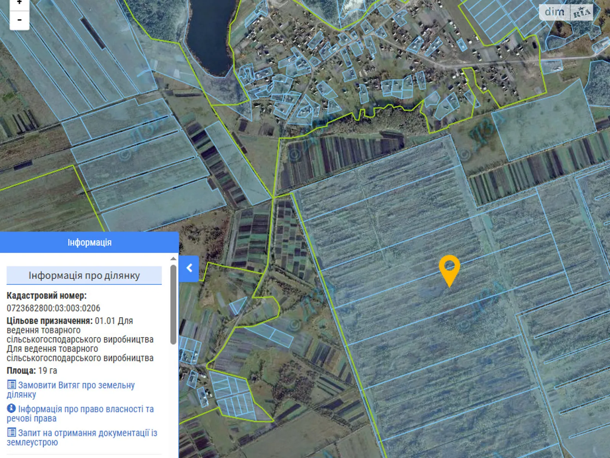Open Інформація про право власності link
Viewport: 610px width, 458px height.
86,409
